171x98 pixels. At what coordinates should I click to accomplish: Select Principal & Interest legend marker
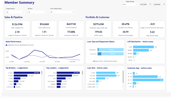104,61
